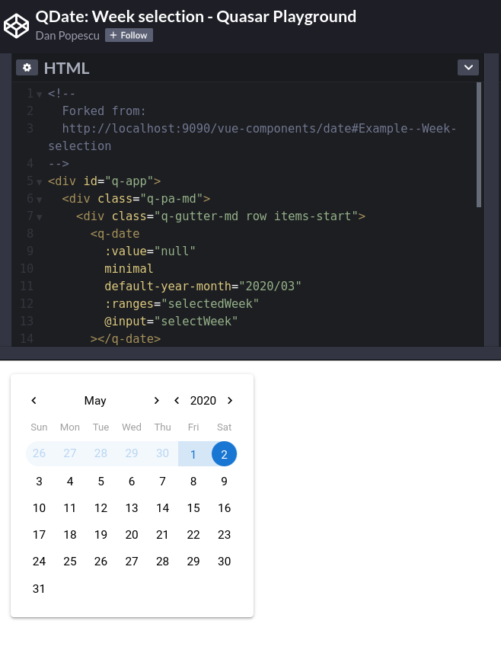501x653 pixels.
Task: Select day 5 in the calendar
Action: (x=101, y=482)
